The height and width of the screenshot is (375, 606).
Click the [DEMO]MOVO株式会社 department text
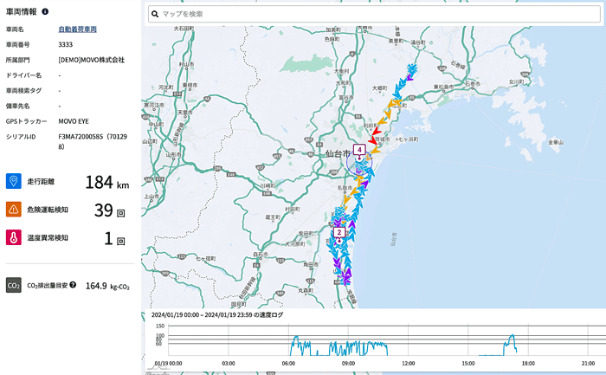tap(92, 60)
